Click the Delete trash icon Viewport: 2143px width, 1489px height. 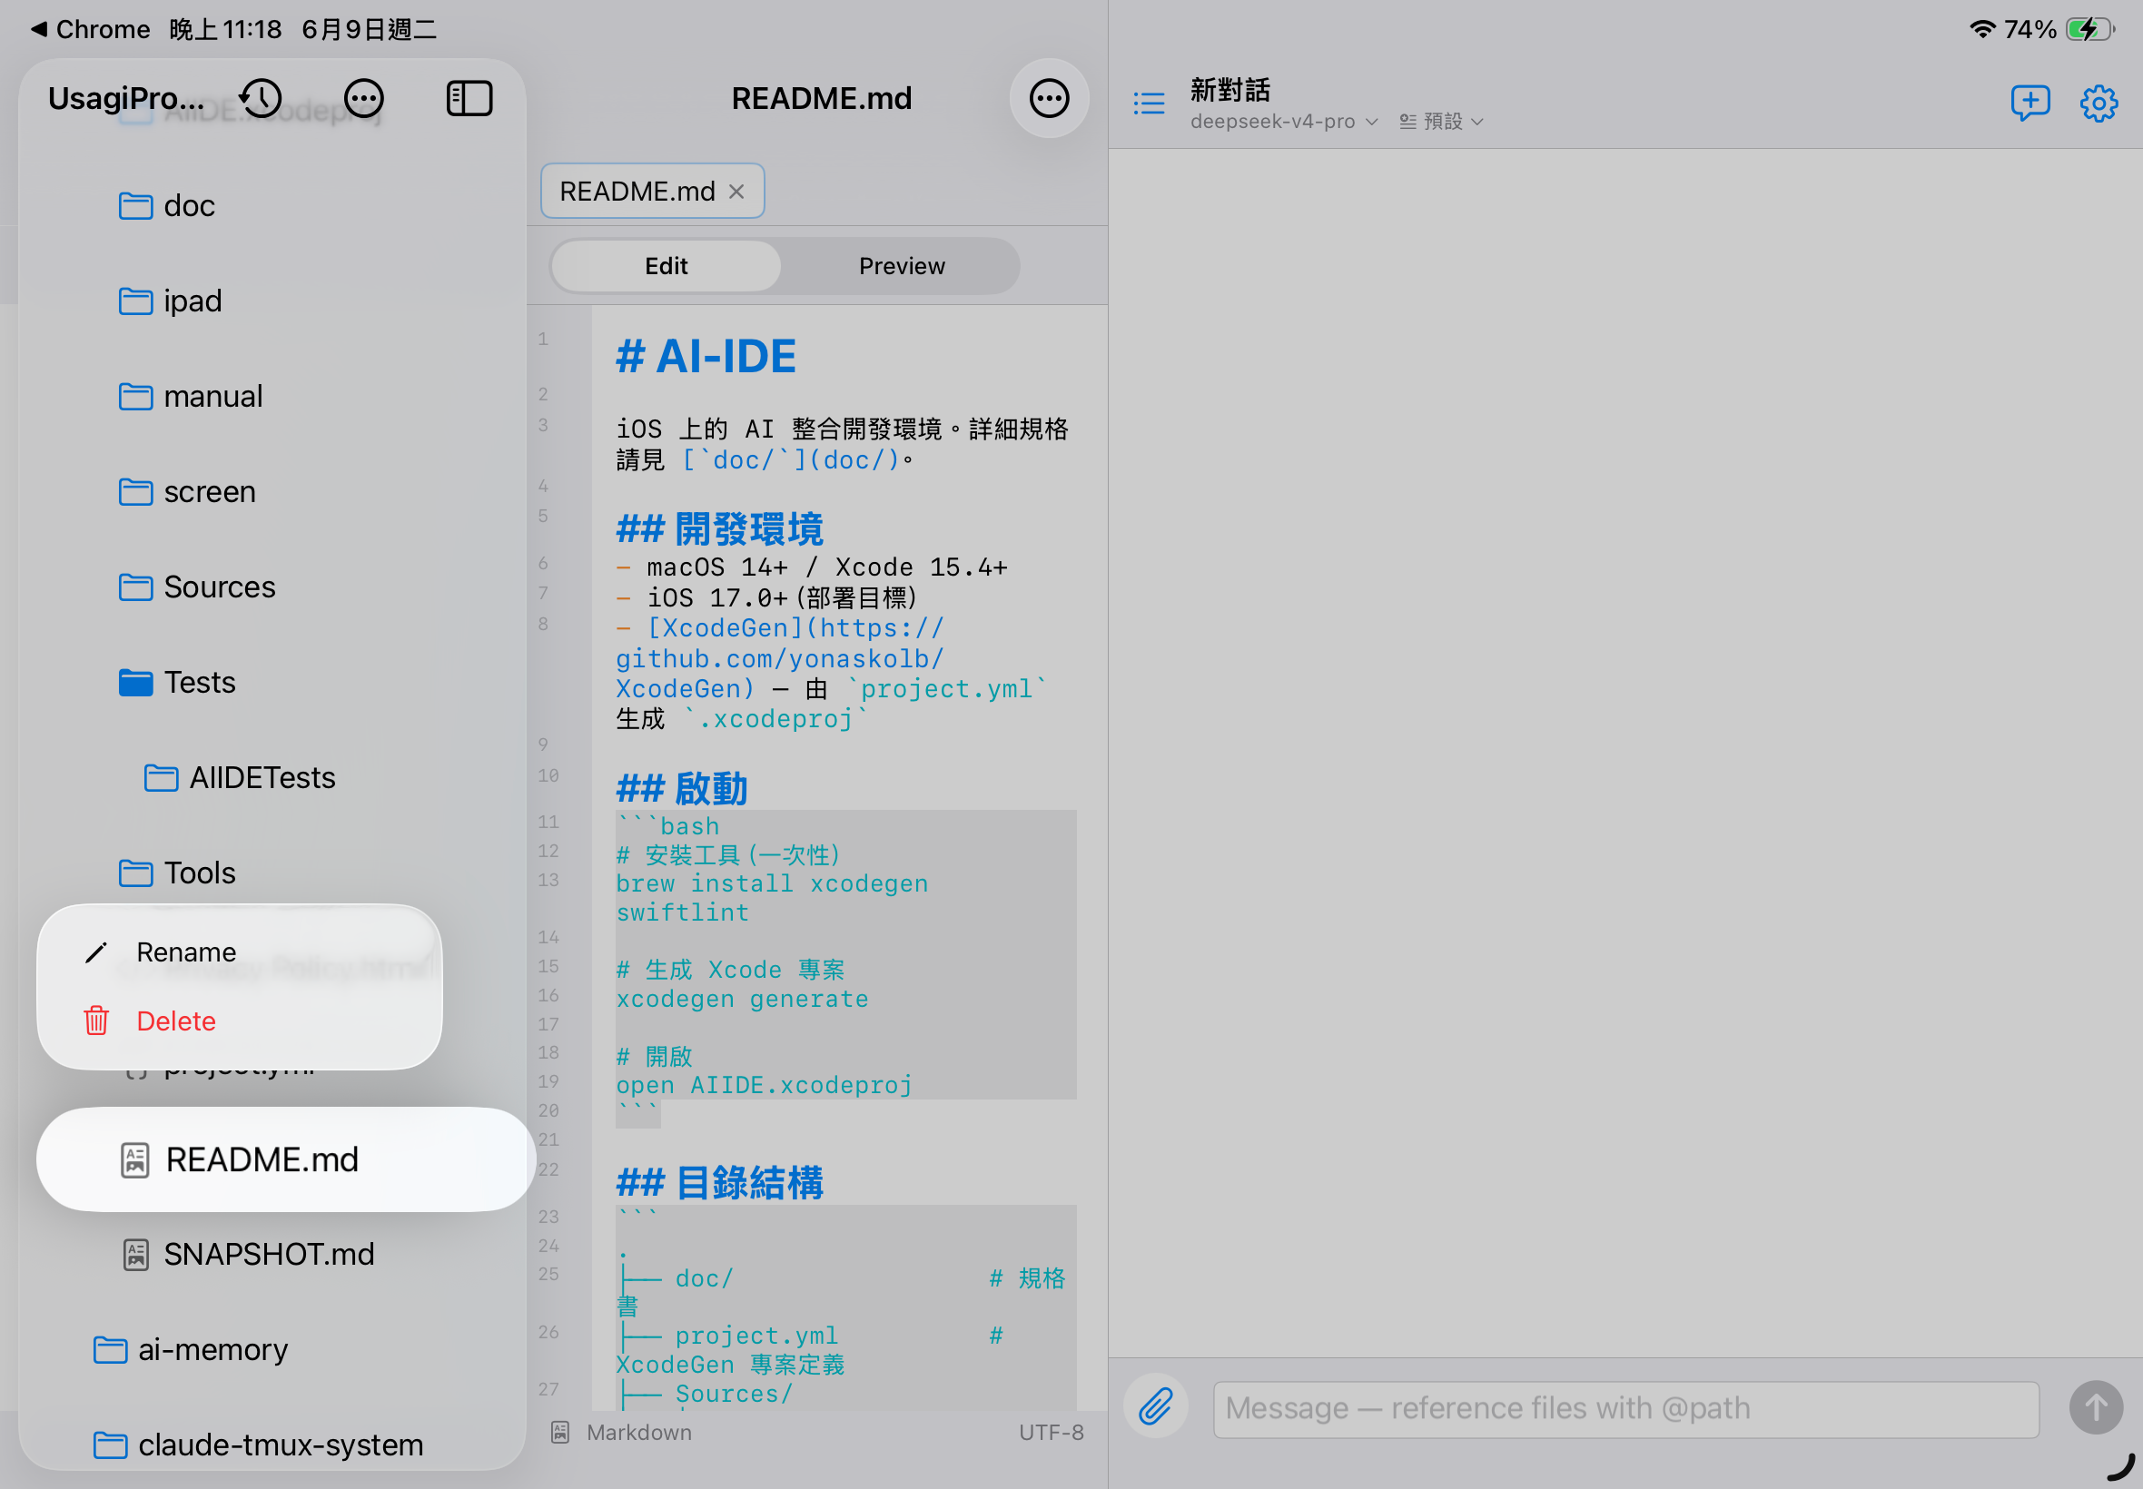(96, 1021)
